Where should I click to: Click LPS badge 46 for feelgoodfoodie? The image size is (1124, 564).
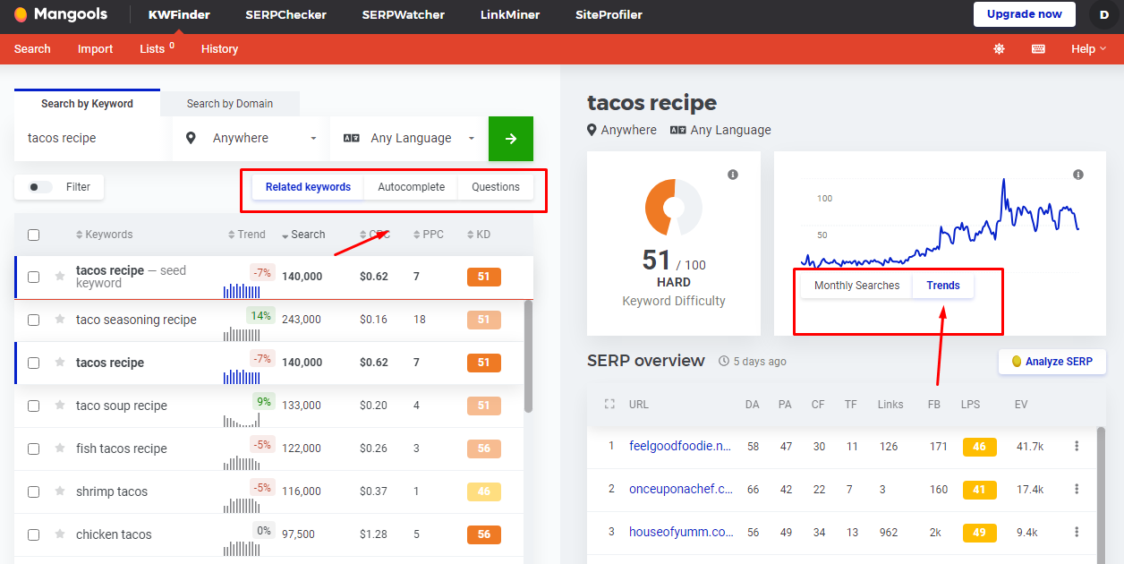[980, 446]
